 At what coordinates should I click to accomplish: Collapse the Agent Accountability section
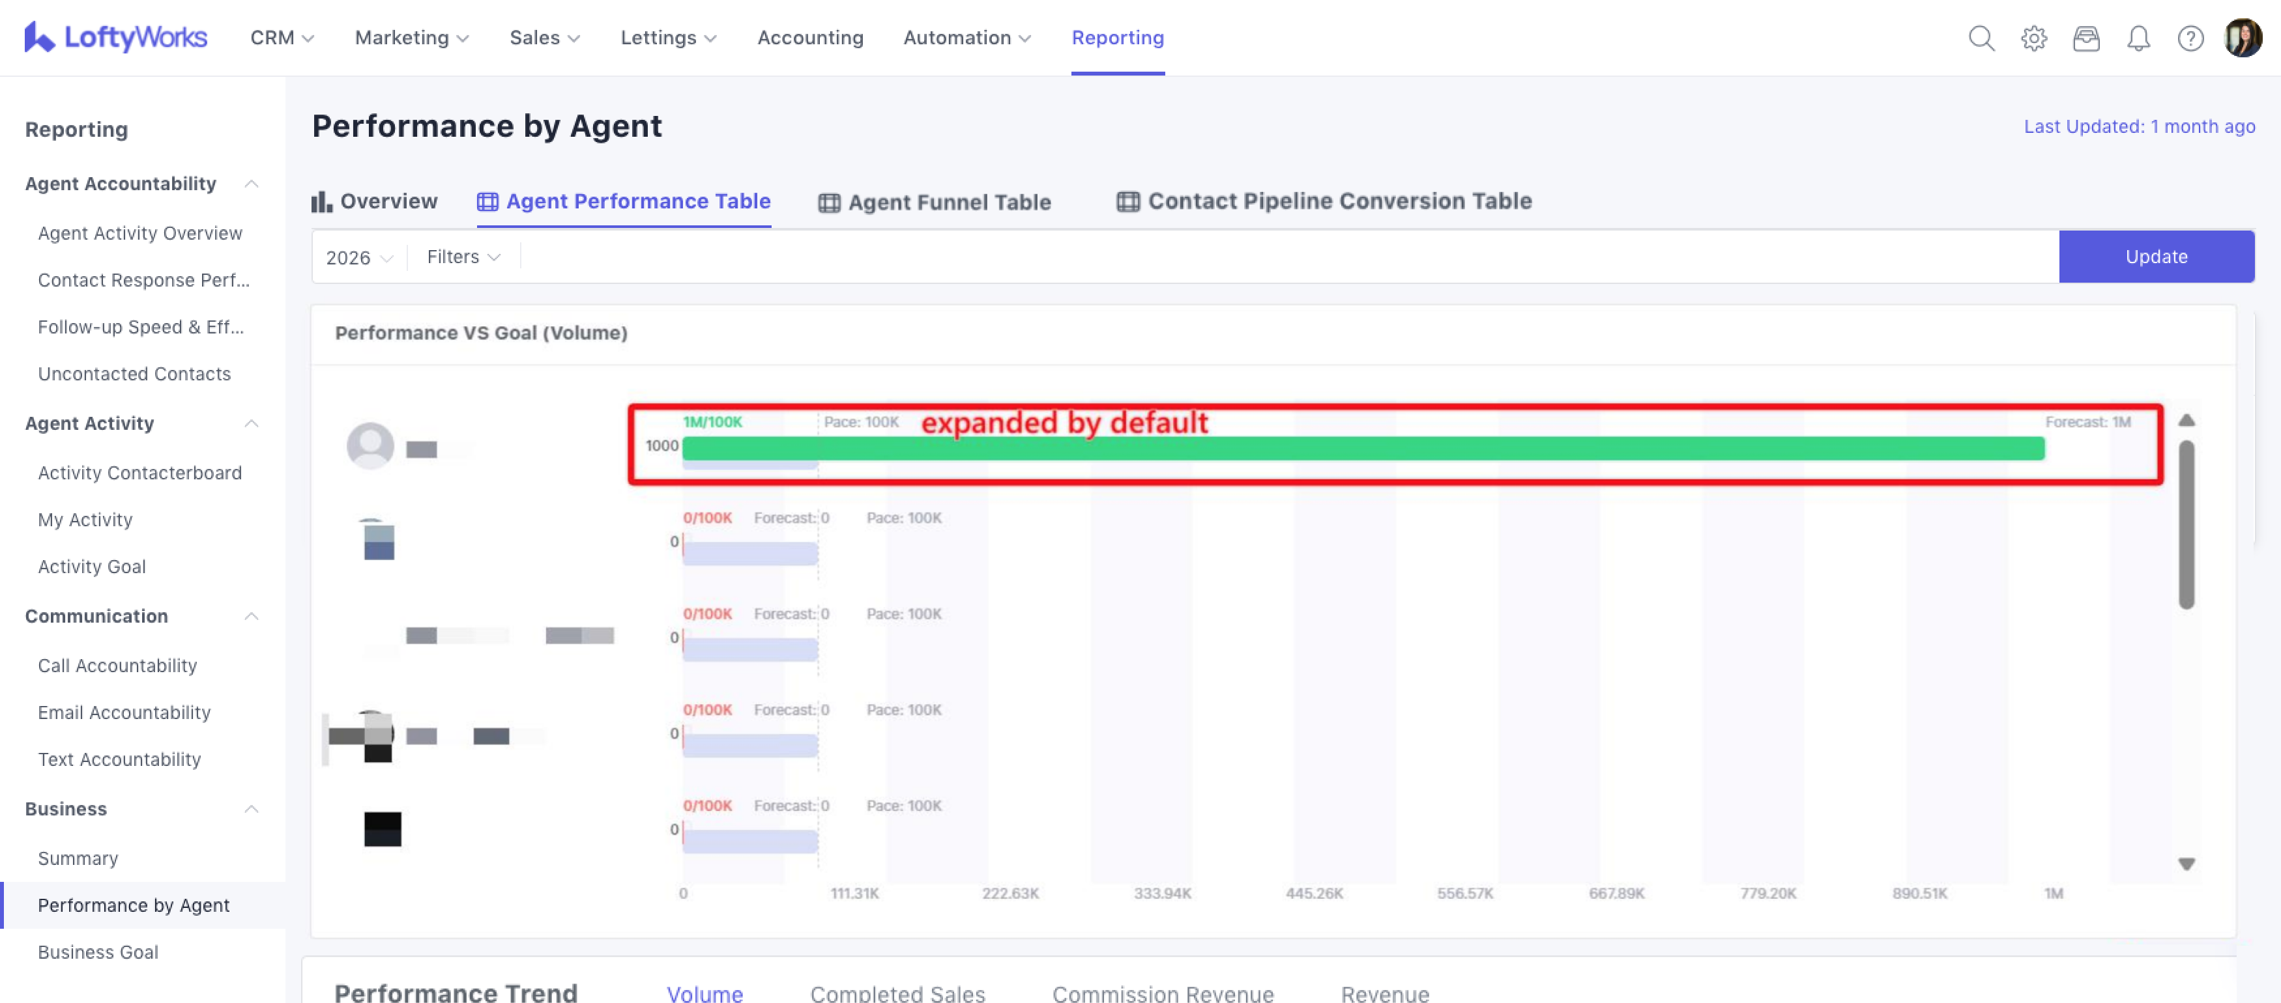point(252,184)
